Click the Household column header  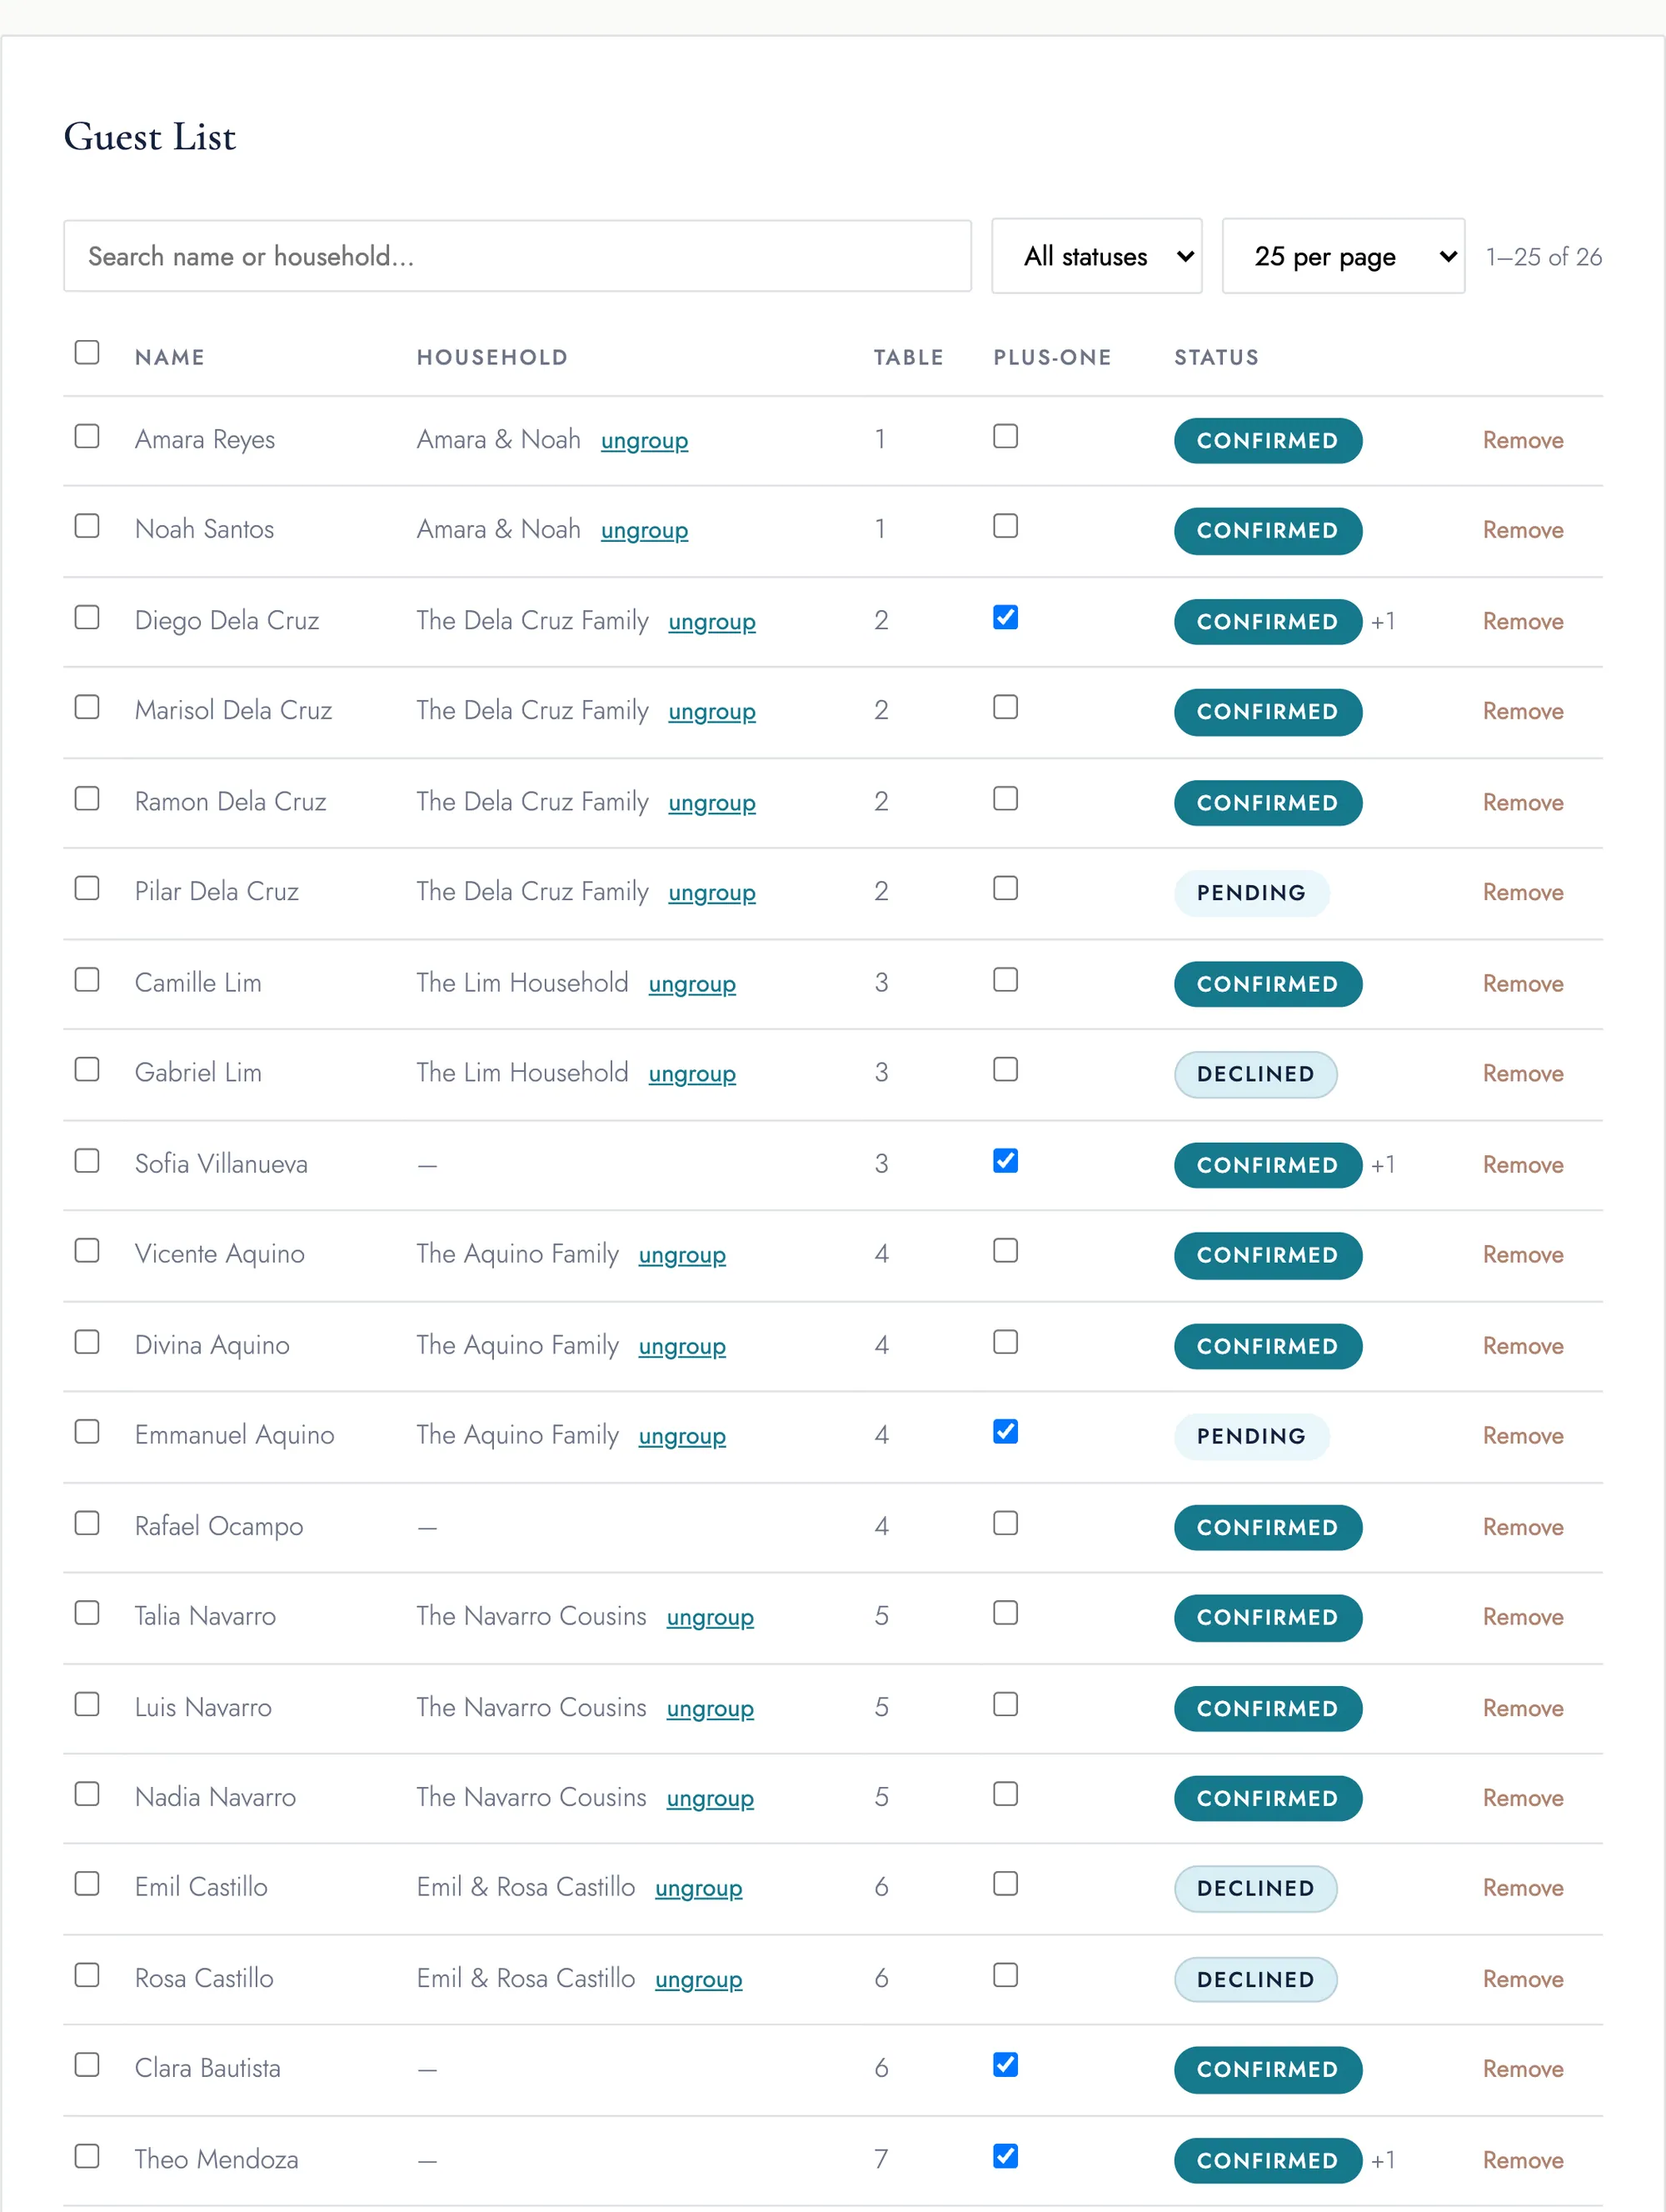click(x=491, y=357)
